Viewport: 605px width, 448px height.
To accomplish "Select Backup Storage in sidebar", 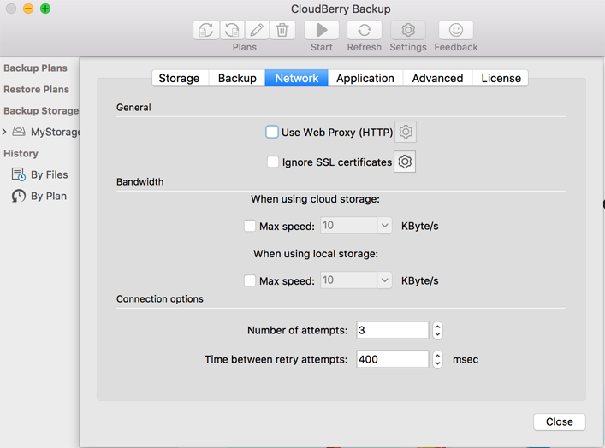I will coord(41,110).
